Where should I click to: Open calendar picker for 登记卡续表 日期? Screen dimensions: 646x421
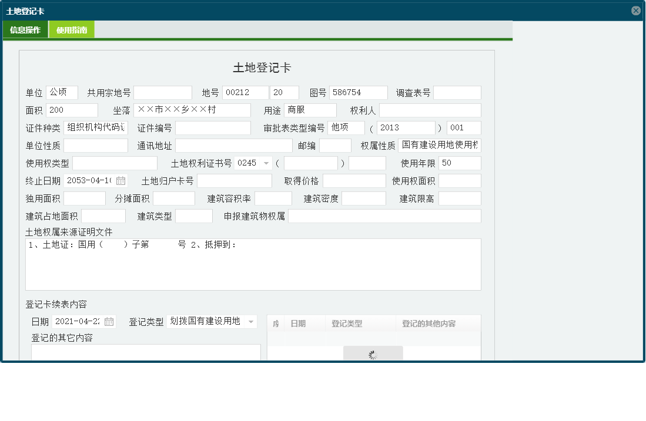pyautogui.click(x=109, y=322)
